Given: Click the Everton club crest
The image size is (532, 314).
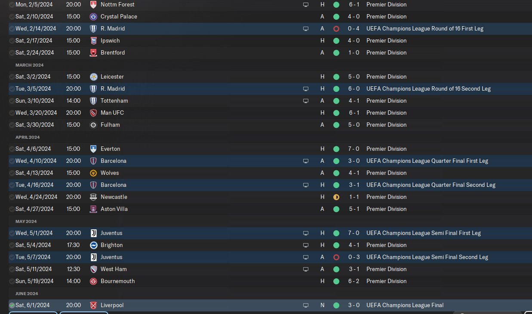Looking at the screenshot, I should pyautogui.click(x=93, y=149).
